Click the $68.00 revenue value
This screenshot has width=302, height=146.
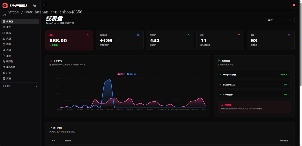pyautogui.click(x=58, y=41)
